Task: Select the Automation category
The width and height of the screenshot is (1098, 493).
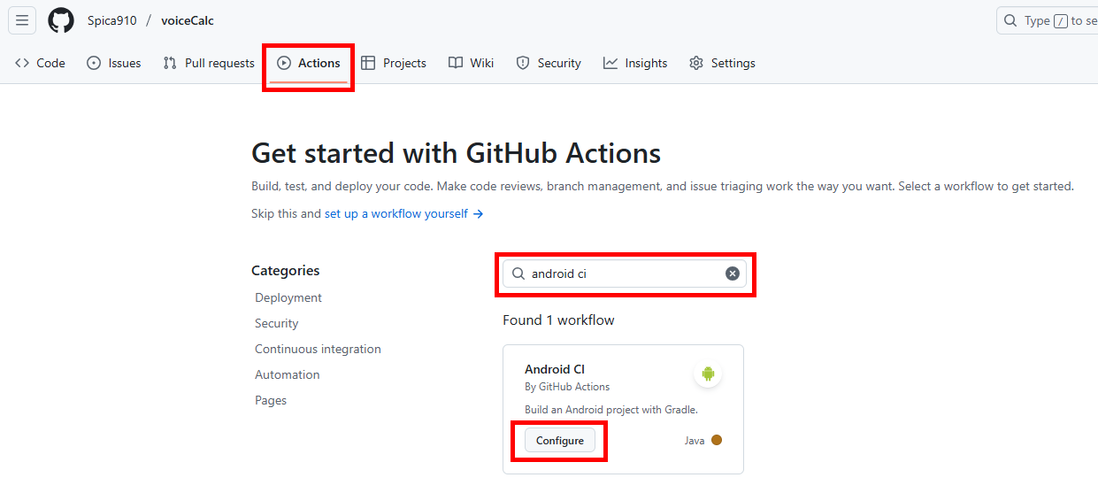Action: pos(288,374)
